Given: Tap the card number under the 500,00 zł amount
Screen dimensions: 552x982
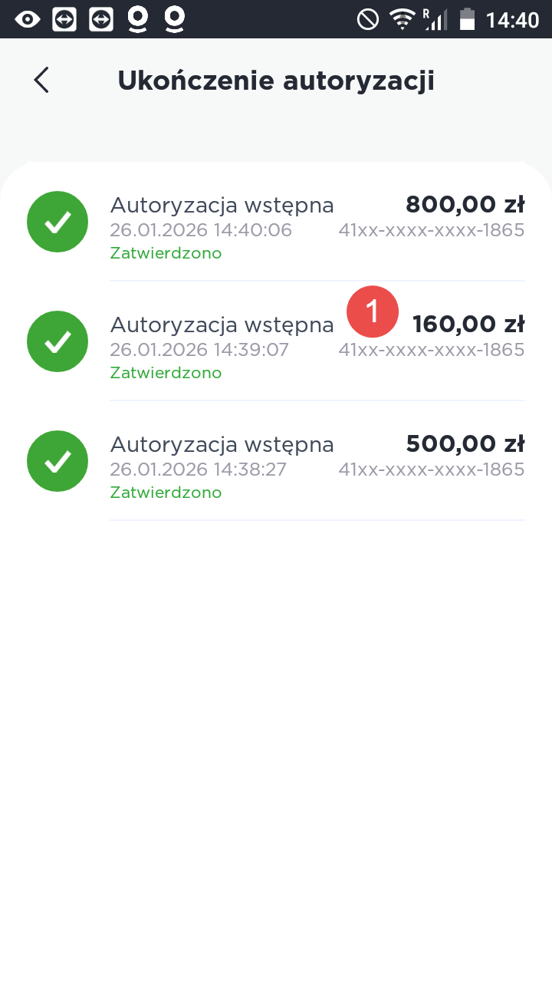Looking at the screenshot, I should point(432,470).
